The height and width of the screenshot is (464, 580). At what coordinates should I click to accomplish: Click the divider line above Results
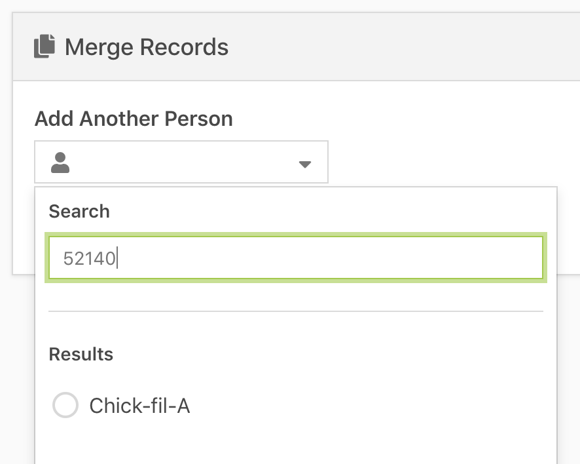pos(295,311)
